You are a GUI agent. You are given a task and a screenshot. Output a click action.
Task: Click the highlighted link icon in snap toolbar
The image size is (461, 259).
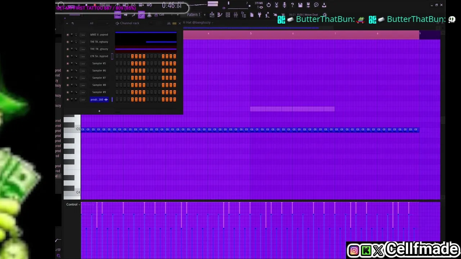[x=141, y=15]
